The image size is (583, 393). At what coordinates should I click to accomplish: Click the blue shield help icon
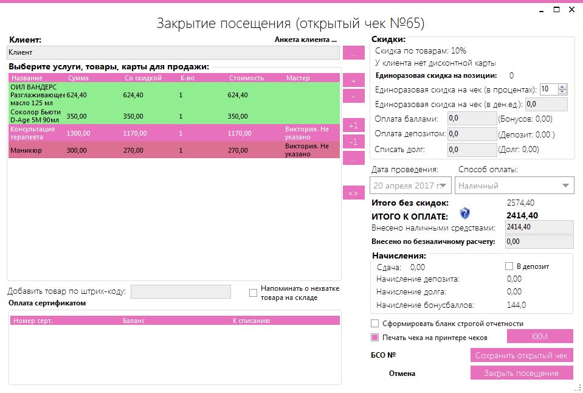465,214
